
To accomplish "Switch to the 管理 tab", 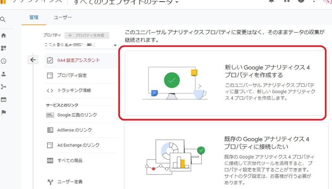I will point(34,17).
